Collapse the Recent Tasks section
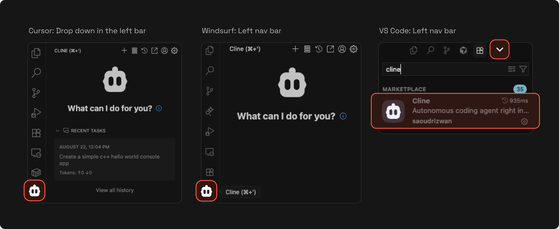The height and width of the screenshot is (229, 559). click(58, 131)
